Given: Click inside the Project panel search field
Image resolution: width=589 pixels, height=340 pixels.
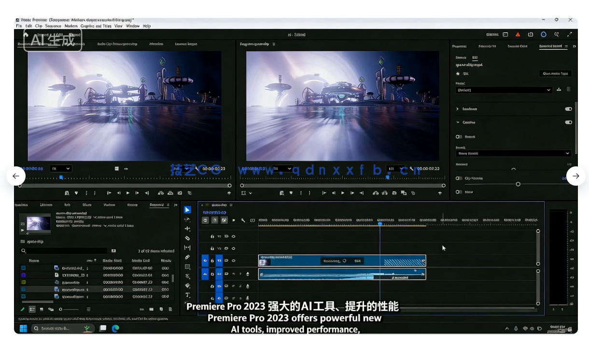Looking at the screenshot, I should (x=63, y=250).
